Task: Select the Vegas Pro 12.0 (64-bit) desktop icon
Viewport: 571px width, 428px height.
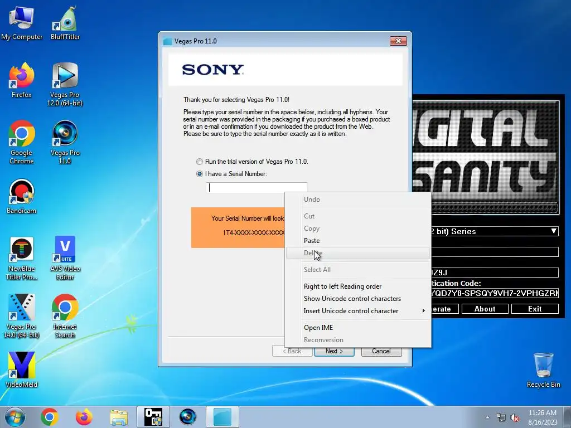Action: pyautogui.click(x=65, y=85)
